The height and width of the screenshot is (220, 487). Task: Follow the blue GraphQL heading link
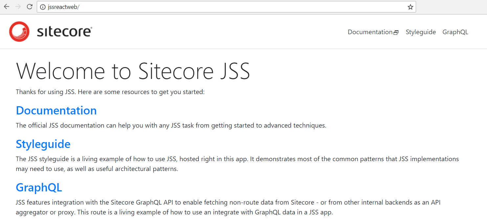point(39,187)
